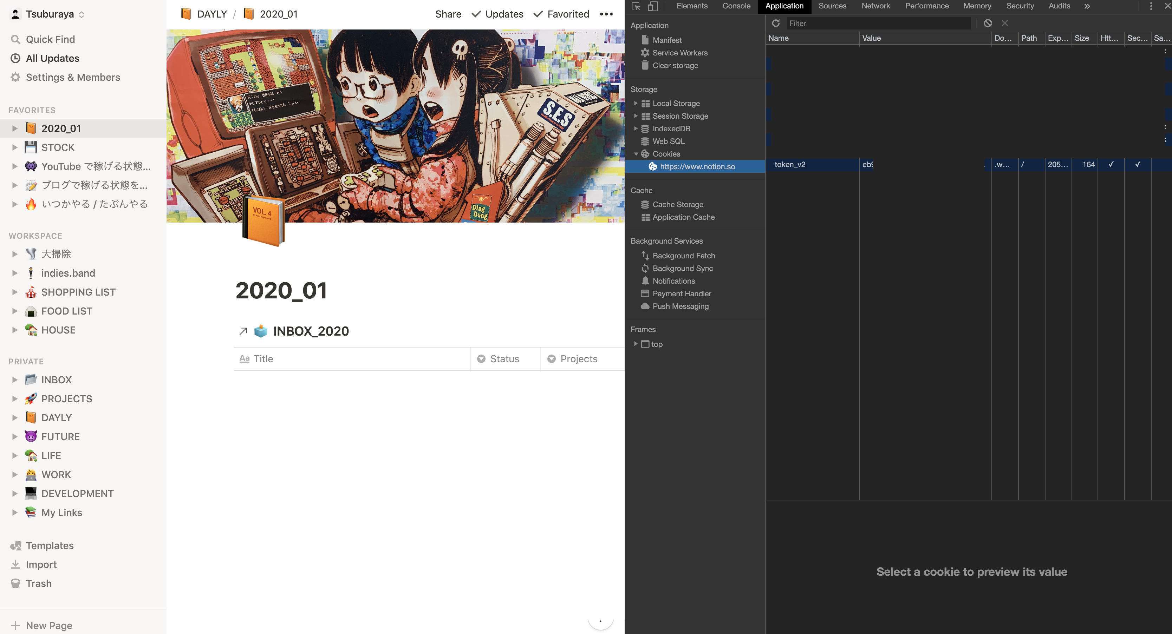Screen dimensions: 1172x634
Task: Sort cookies by the Size column header
Action: (x=1084, y=38)
